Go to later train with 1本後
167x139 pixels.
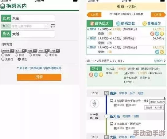pos(158,15)
